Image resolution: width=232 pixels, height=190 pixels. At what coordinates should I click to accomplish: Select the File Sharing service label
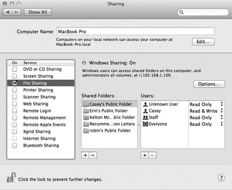pyautogui.click(x=35, y=83)
